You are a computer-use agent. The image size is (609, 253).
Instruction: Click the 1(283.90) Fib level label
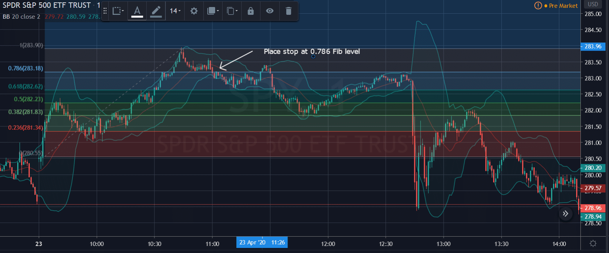(31, 45)
